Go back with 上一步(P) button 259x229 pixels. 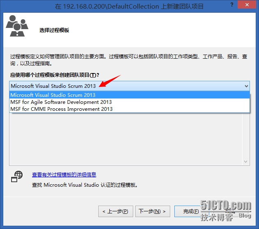[116, 211]
